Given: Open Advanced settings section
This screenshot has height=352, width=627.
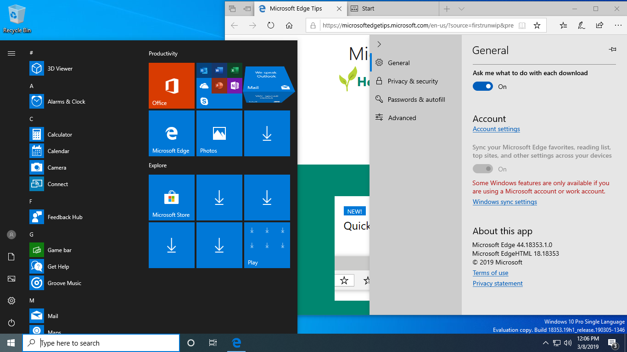Looking at the screenshot, I should pyautogui.click(x=416, y=118).
